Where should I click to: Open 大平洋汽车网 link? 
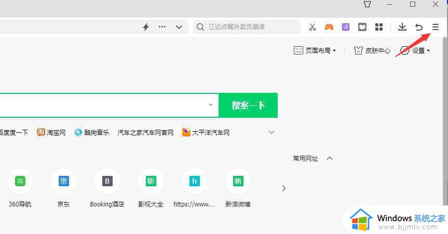(x=206, y=132)
